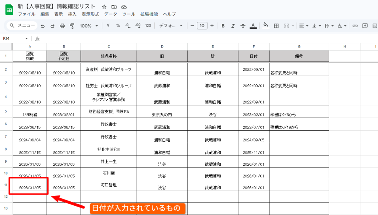This screenshot has width=378, height=215.
Task: Click the insert comment icon
Action: tap(365, 26)
